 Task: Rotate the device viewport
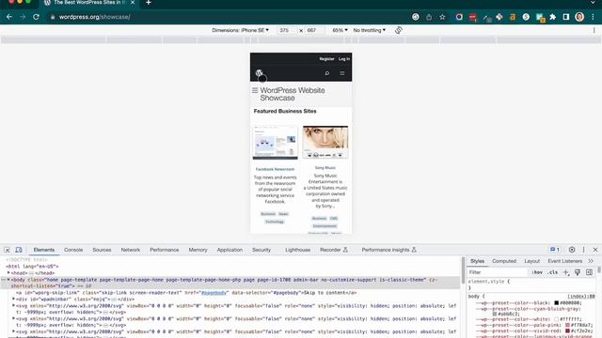click(x=399, y=30)
